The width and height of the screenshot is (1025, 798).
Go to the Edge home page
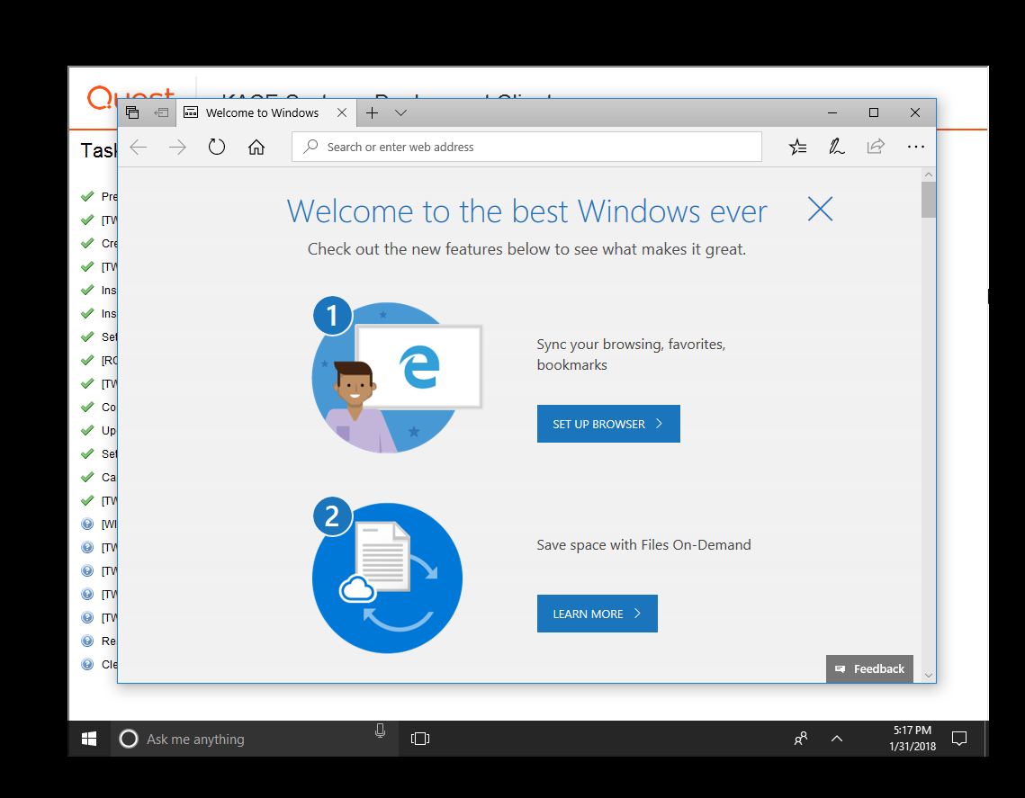[256, 147]
